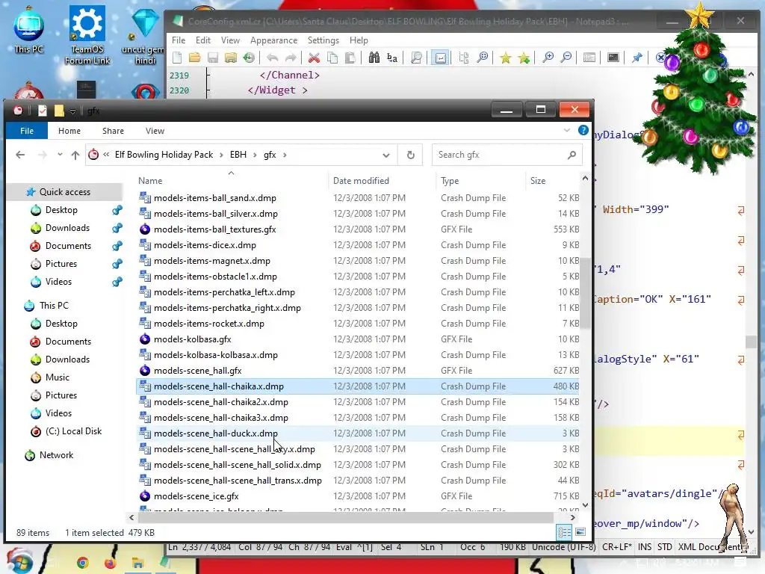Image resolution: width=765 pixels, height=574 pixels.
Task: Select file models-items-rocket.x.dmp
Action: (x=209, y=324)
